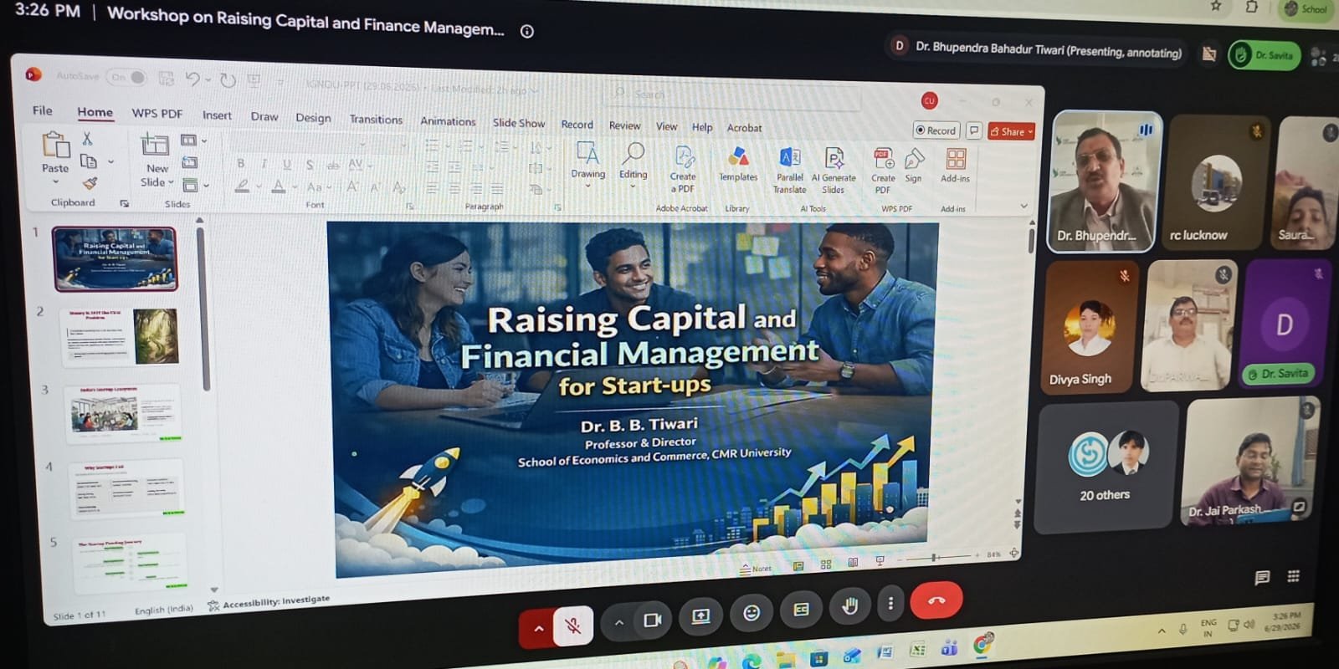1339x669 pixels.
Task: Open Microsoft Teams from the taskbar
Action: coord(949,647)
